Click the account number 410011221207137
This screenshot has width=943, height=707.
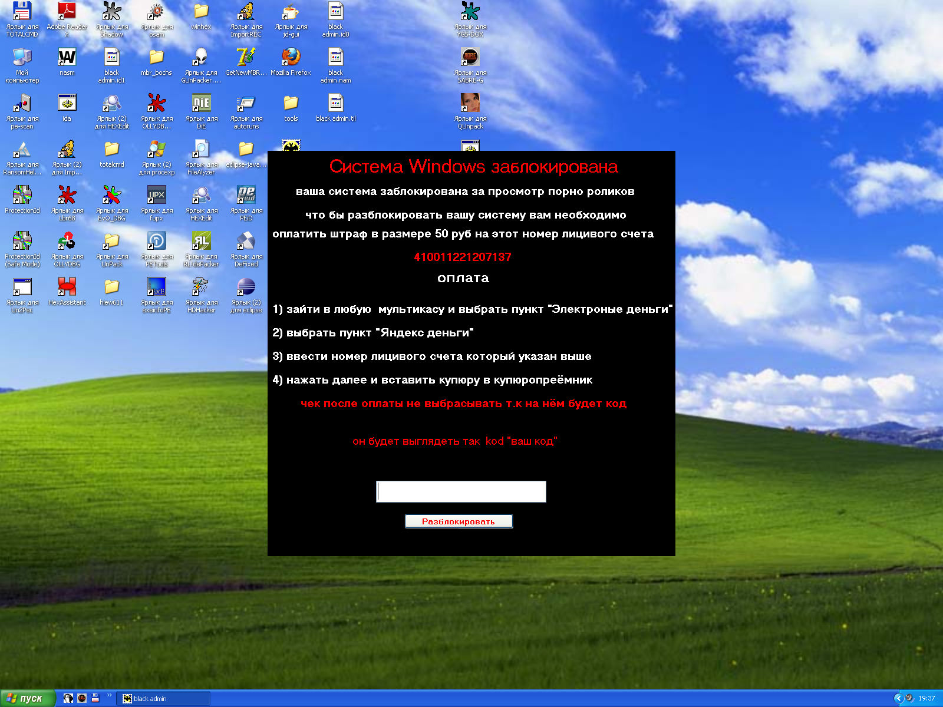(x=463, y=257)
